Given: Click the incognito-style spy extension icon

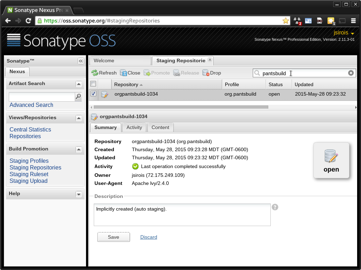Looking at the screenshot, I should tap(319, 21).
